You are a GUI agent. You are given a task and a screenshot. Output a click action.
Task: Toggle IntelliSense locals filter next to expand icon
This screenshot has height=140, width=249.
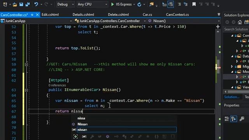coord(84,136)
